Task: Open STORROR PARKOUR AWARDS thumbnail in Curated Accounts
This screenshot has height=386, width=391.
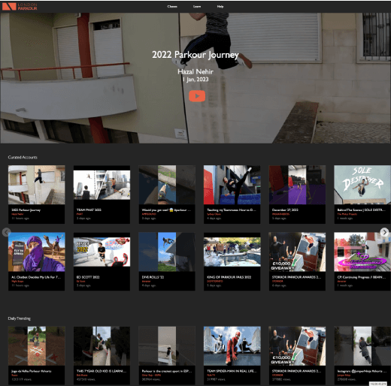Action: tap(297, 252)
